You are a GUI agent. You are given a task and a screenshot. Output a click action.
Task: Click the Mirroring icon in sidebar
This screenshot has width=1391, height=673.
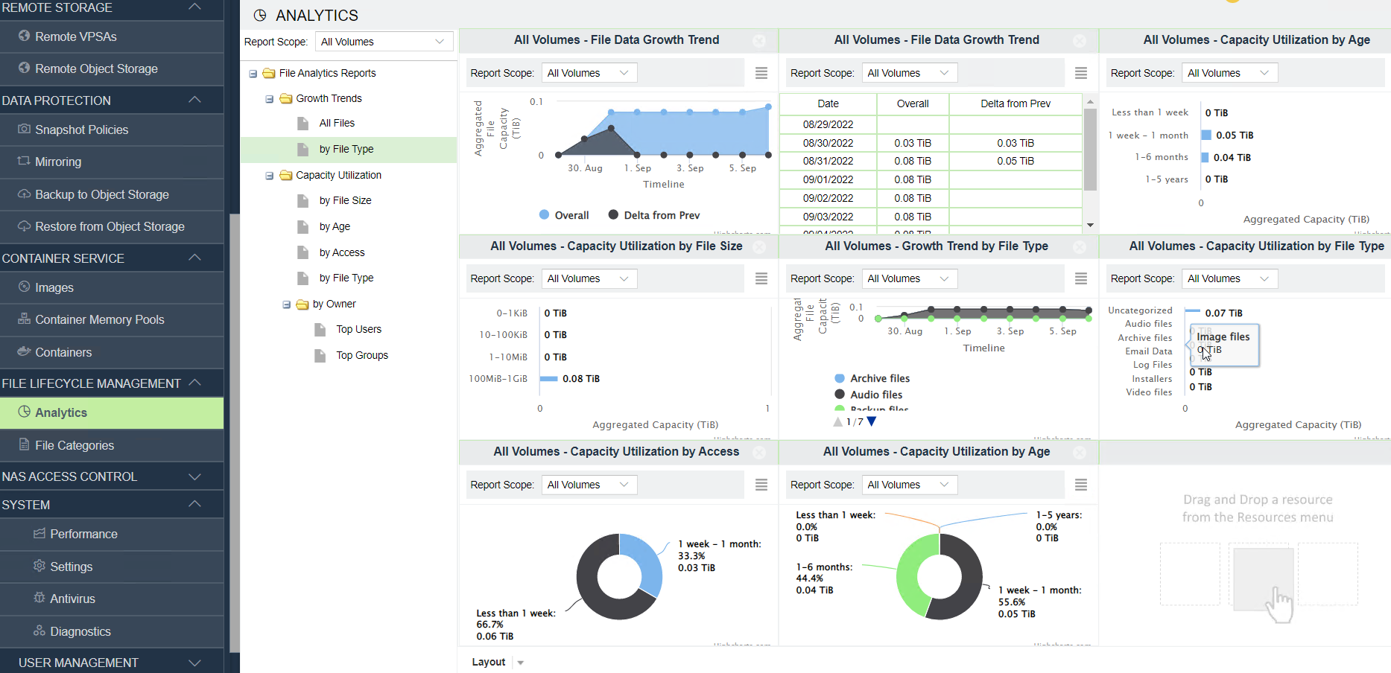[x=24, y=161]
